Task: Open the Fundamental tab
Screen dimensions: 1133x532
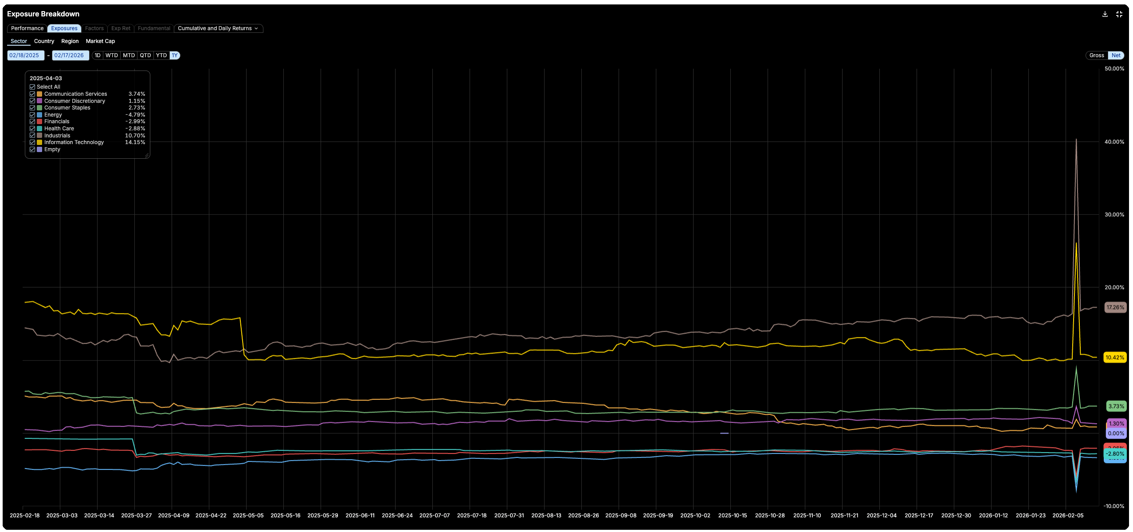Action: click(x=154, y=28)
